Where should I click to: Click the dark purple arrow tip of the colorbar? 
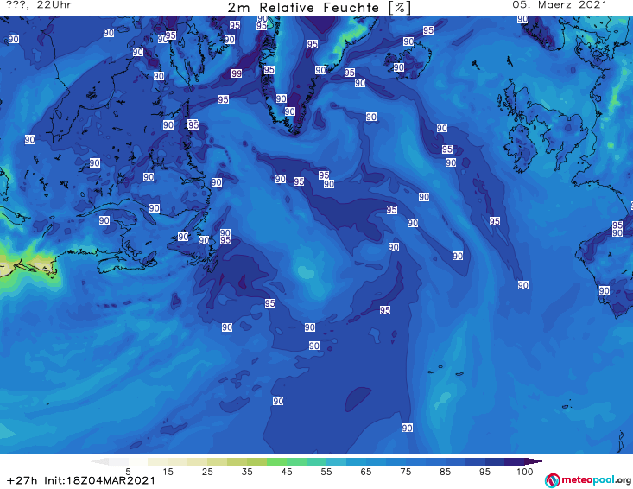tap(534, 461)
